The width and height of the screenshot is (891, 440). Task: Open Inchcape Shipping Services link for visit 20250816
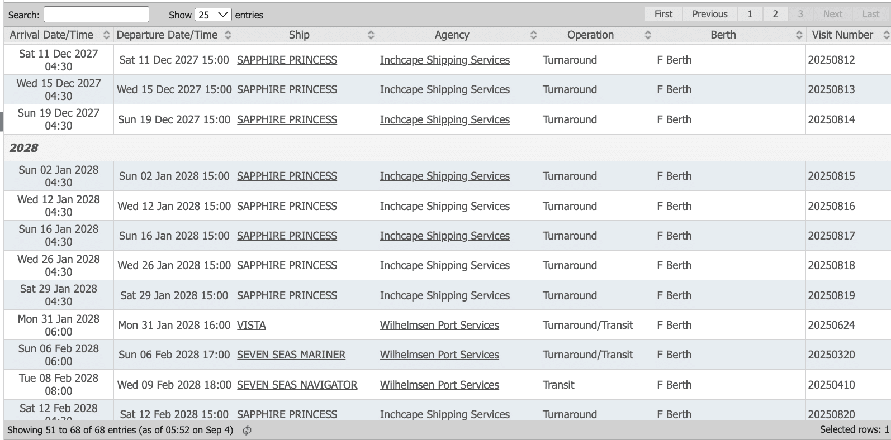(x=445, y=206)
